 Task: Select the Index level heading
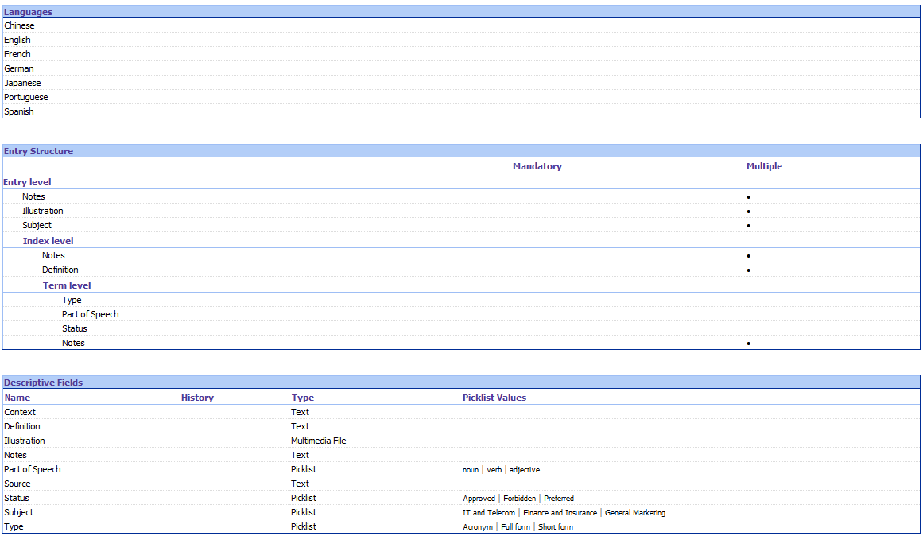coord(48,241)
